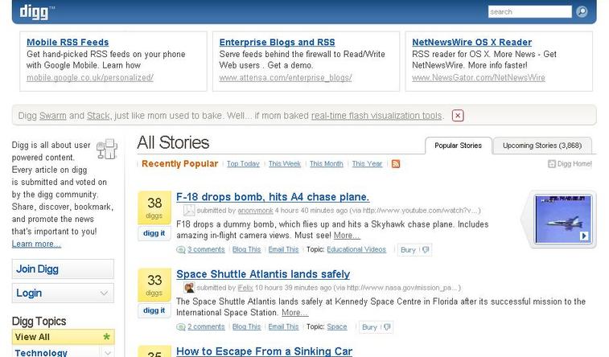
Task: Open the Space topic link
Action: pyautogui.click(x=337, y=326)
